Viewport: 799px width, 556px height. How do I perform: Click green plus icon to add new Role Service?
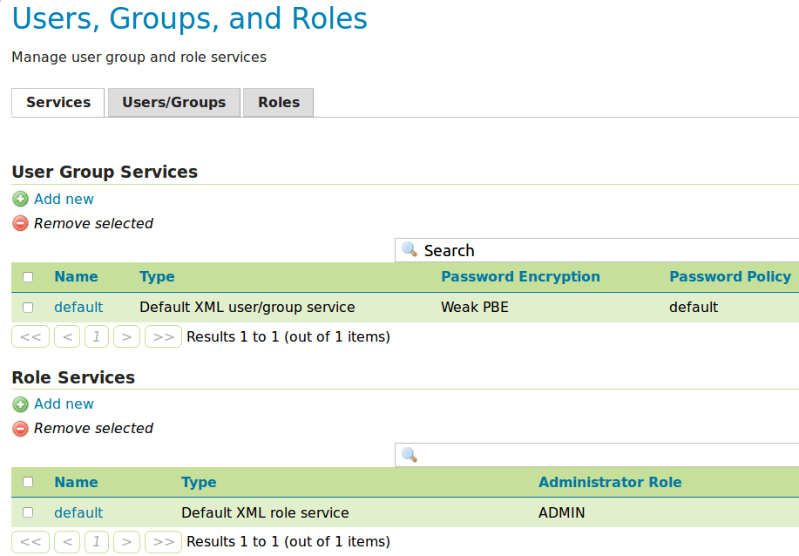point(20,403)
